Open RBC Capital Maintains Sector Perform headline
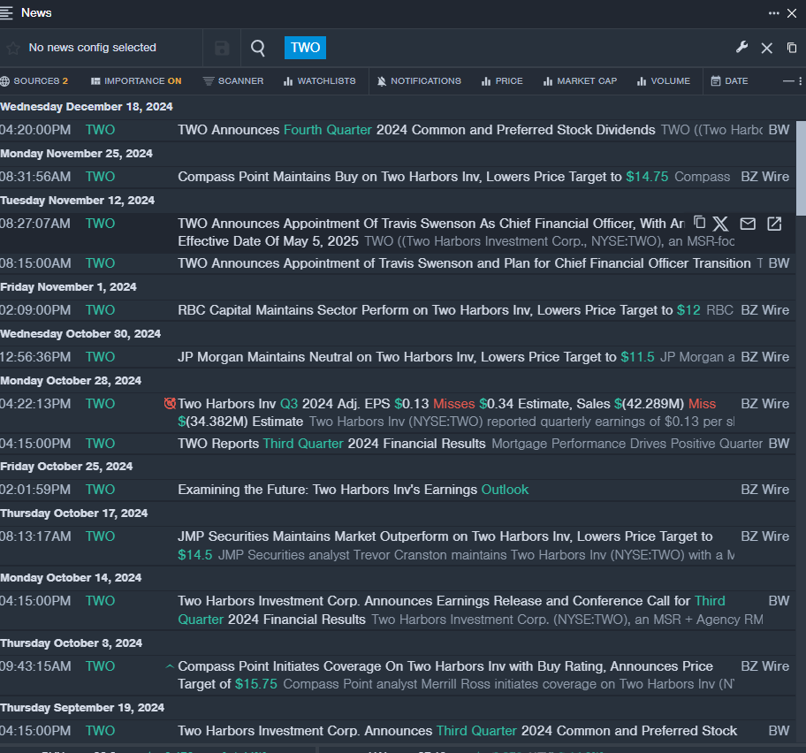806x753 pixels. pyautogui.click(x=439, y=310)
